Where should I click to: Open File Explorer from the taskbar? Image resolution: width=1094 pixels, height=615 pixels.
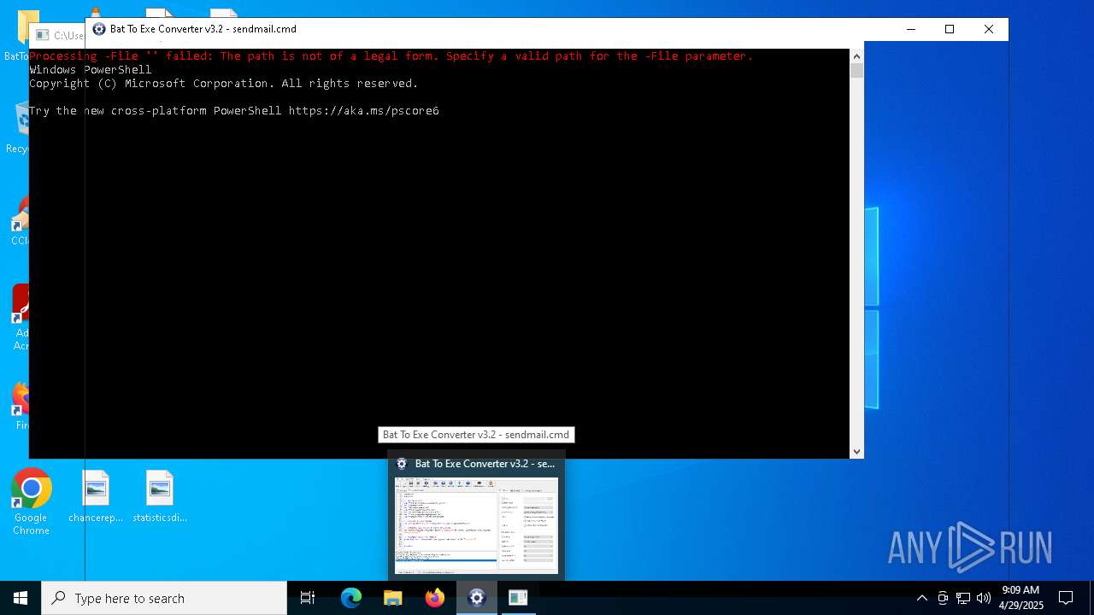pos(393,598)
